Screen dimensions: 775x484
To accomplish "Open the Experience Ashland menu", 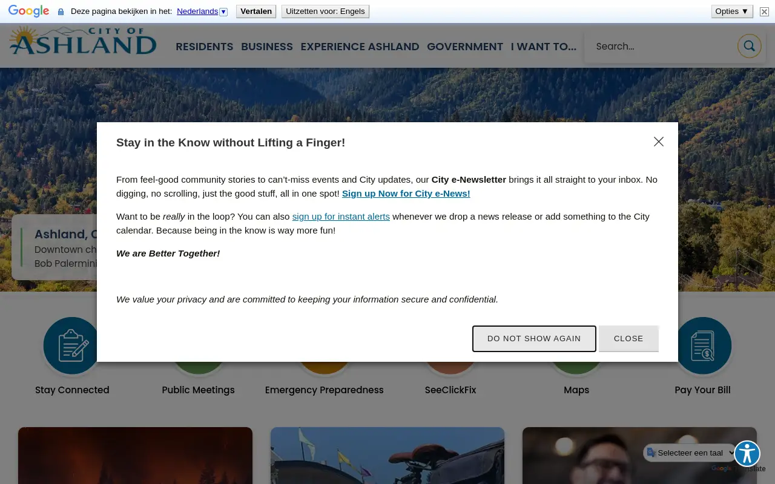I will tap(360, 47).
